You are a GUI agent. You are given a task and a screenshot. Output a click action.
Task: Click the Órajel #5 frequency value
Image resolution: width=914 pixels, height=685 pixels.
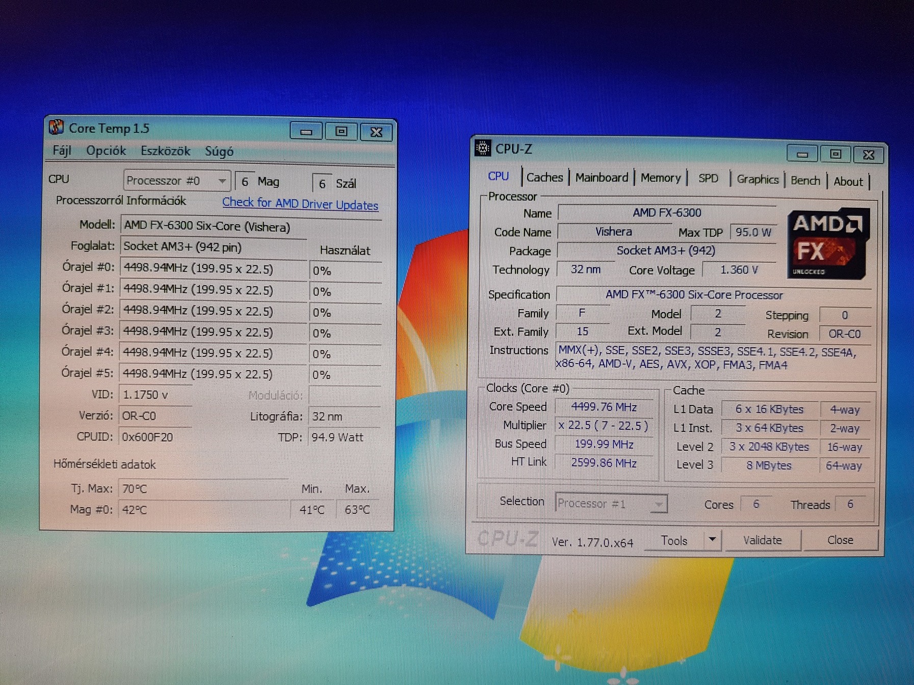click(x=213, y=374)
